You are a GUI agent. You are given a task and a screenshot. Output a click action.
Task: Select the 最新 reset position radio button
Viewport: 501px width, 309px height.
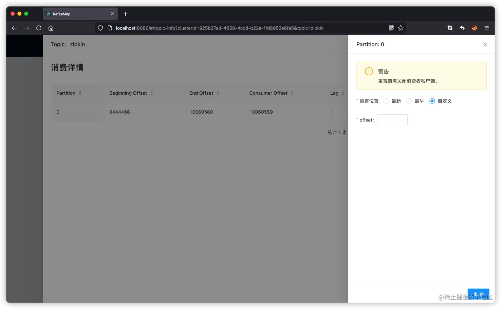[x=386, y=101]
